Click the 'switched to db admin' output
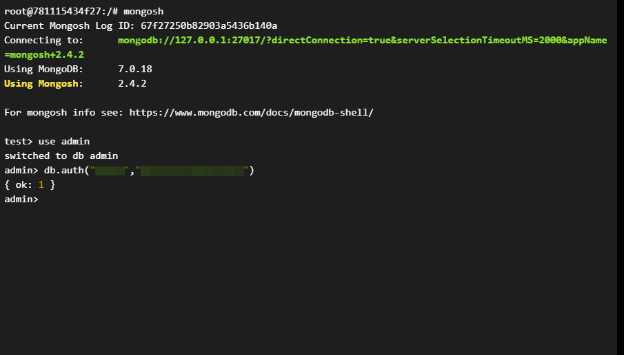Screen dimensions: 624x355 coord(61,155)
